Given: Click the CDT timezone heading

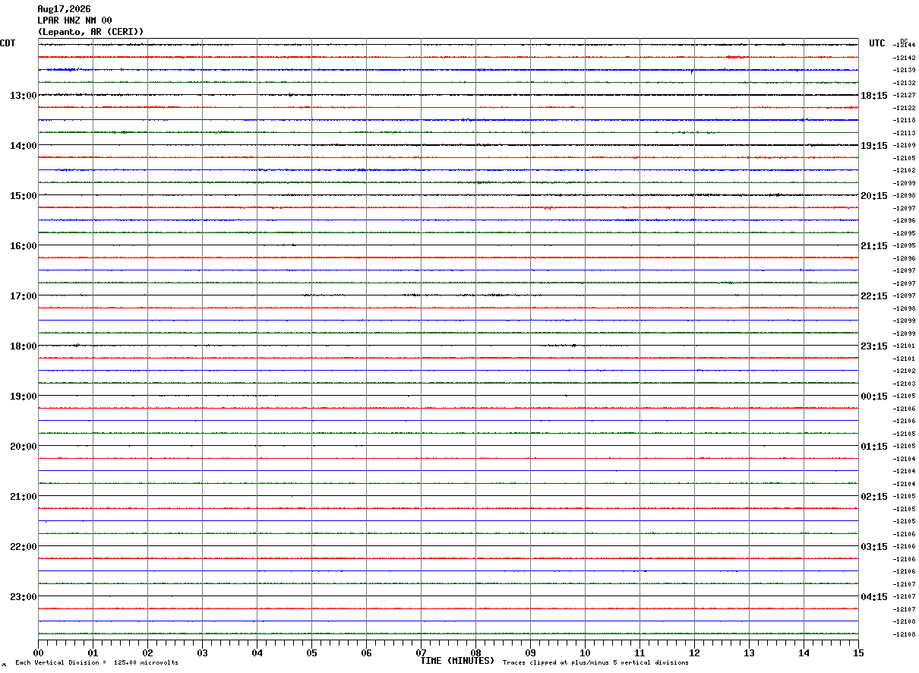Looking at the screenshot, I should (x=8, y=43).
